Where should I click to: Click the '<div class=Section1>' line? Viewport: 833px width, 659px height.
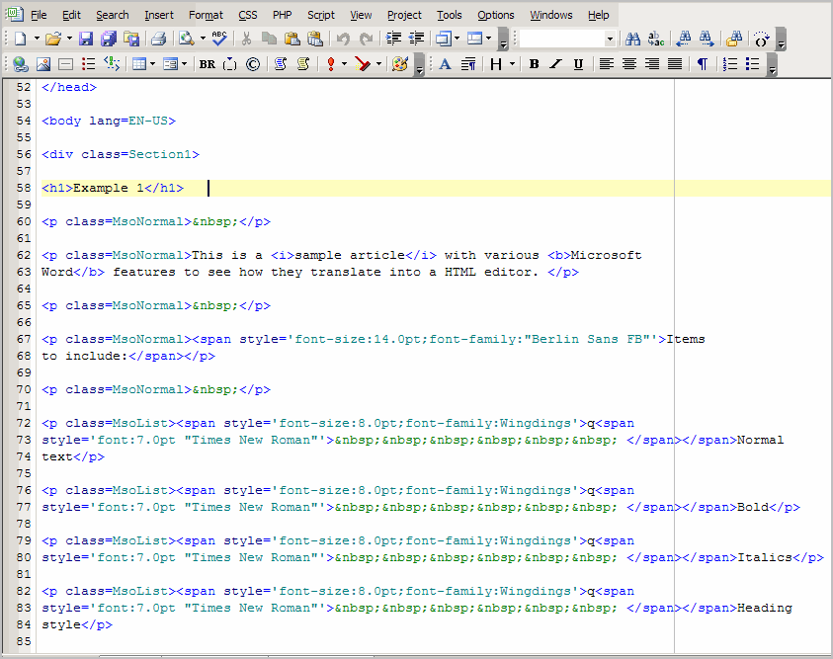tap(121, 154)
